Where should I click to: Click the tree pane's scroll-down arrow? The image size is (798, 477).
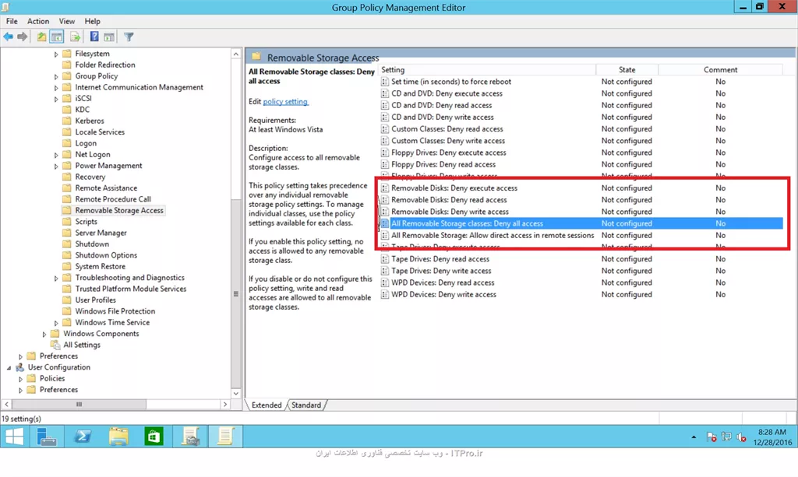[x=235, y=393]
